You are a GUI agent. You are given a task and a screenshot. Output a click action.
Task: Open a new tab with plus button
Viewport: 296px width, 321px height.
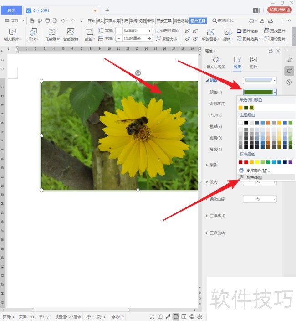(x=107, y=10)
